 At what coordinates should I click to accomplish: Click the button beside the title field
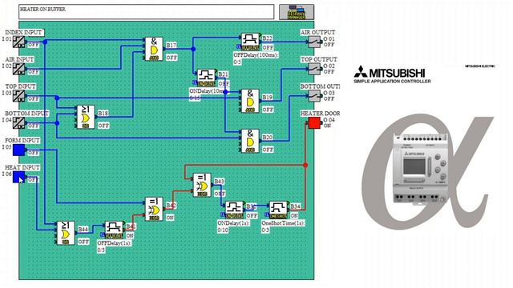tap(297, 12)
